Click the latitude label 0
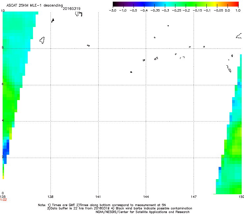The image size is (244, 214). click(3, 193)
